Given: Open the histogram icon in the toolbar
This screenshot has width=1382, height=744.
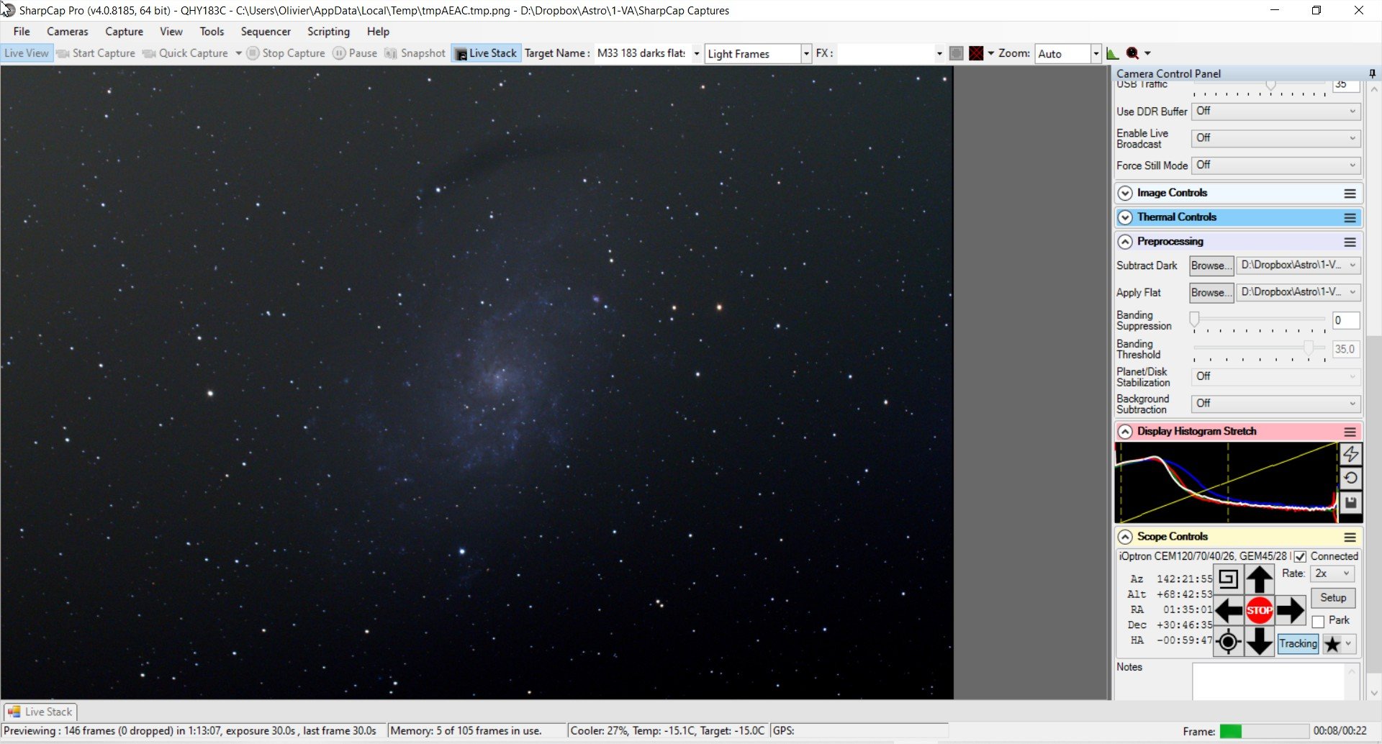Looking at the screenshot, I should [1112, 53].
